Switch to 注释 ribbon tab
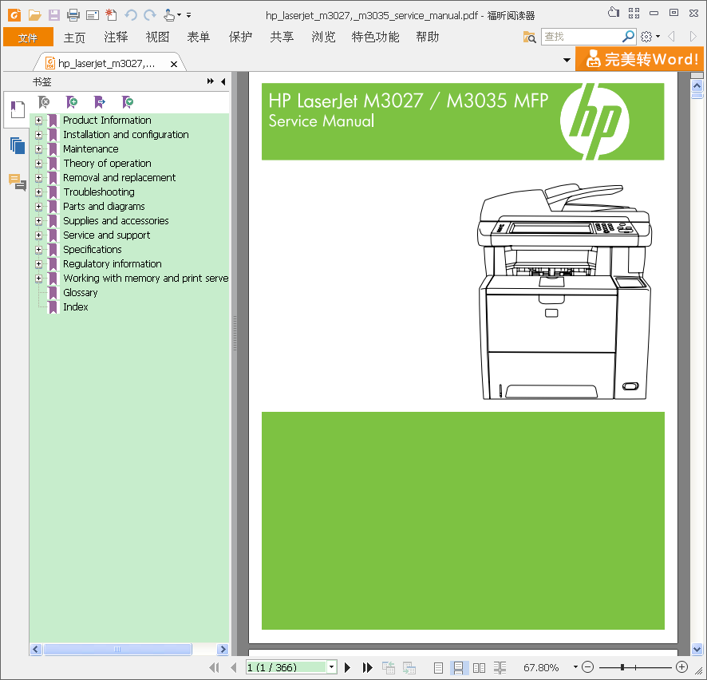The width and height of the screenshot is (707, 680). point(116,37)
